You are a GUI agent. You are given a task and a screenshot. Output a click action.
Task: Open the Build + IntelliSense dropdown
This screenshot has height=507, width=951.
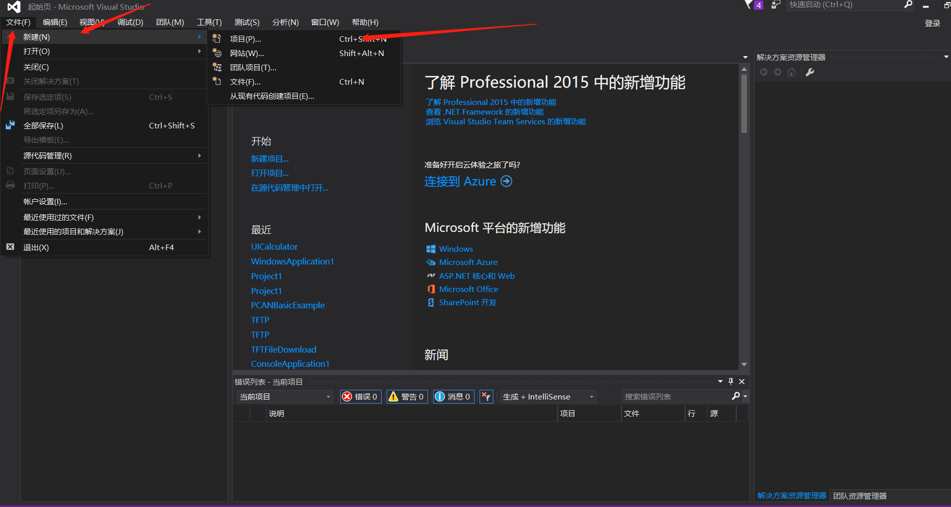click(548, 396)
